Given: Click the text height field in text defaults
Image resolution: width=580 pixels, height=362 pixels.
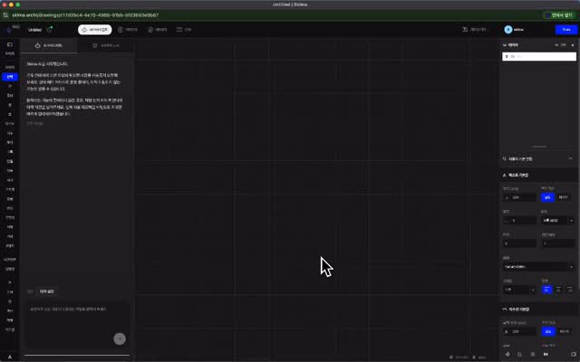Looking at the screenshot, I should tap(519, 197).
